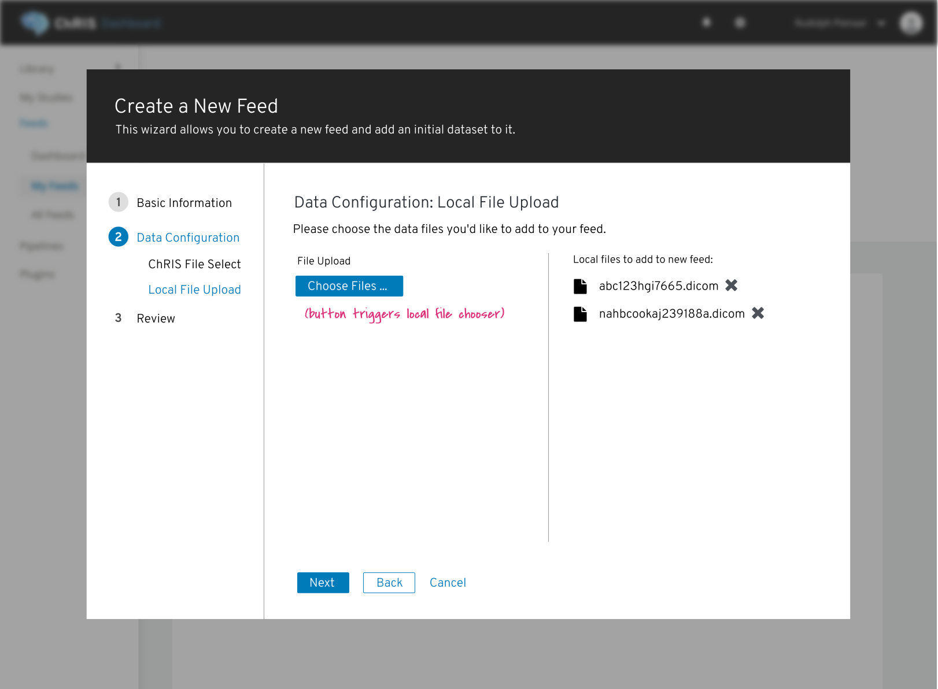938x689 pixels.
Task: Click the step 1 numbered circle
Action: click(118, 202)
